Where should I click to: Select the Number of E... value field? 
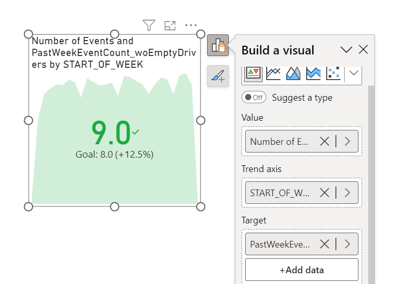302,141
